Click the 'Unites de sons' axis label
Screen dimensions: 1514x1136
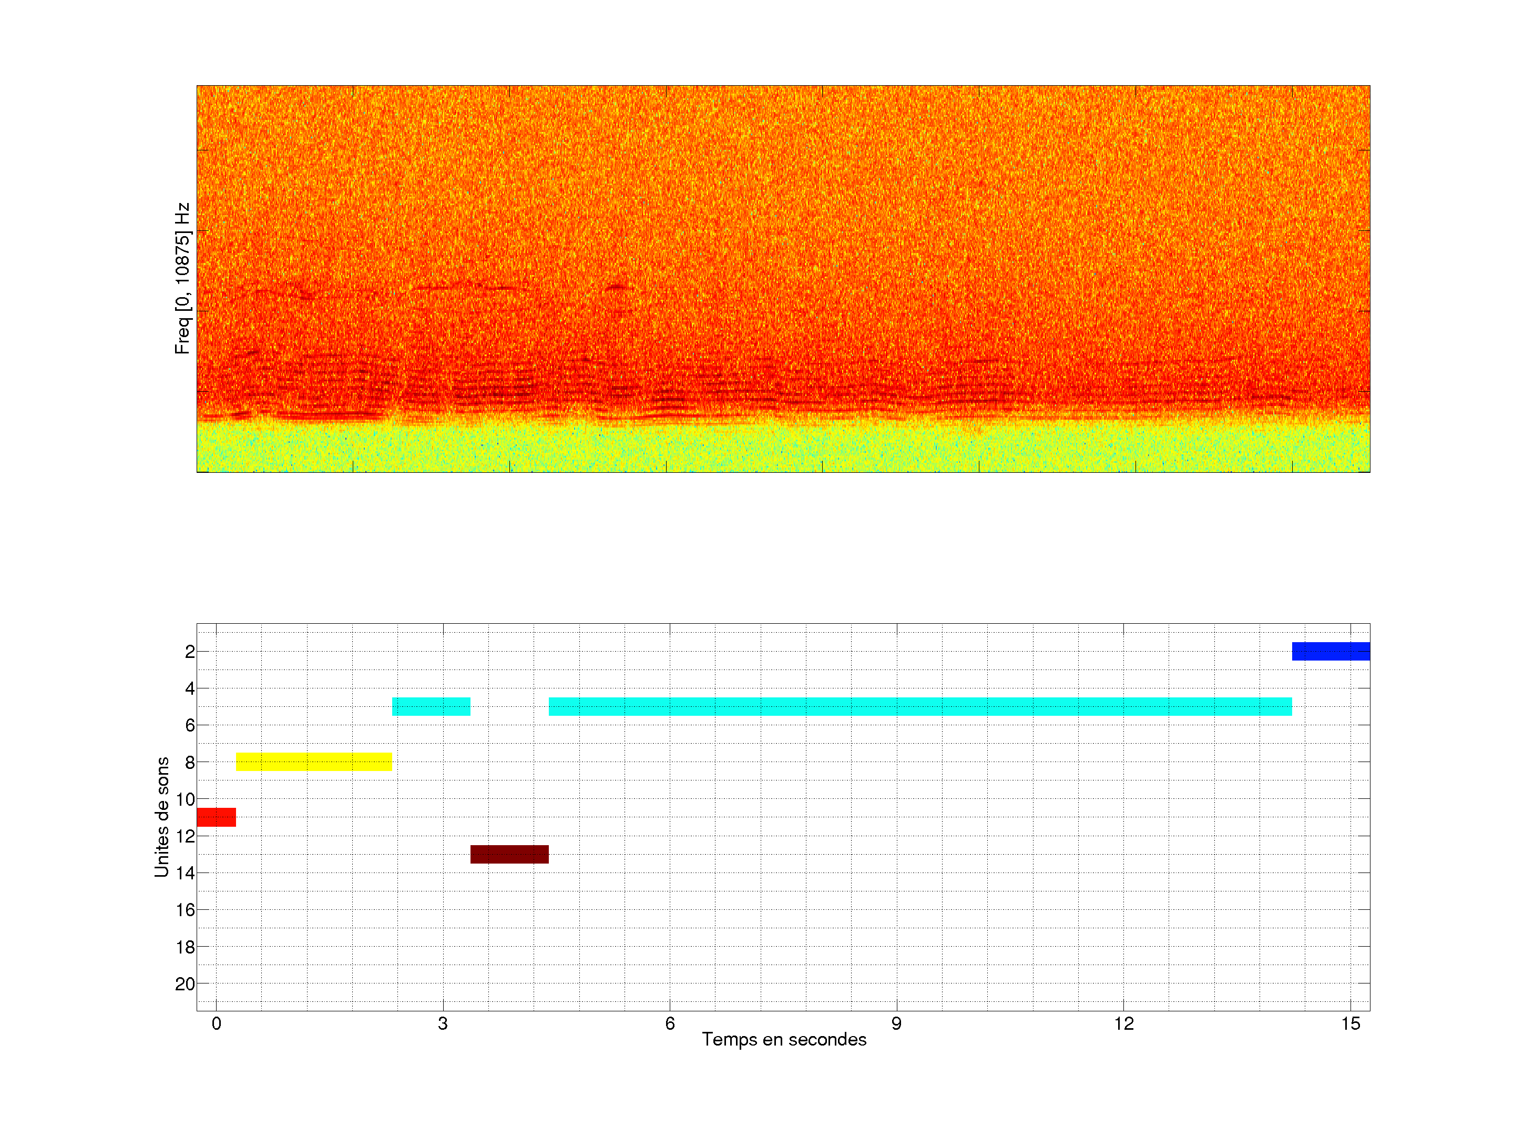pyautogui.click(x=161, y=817)
